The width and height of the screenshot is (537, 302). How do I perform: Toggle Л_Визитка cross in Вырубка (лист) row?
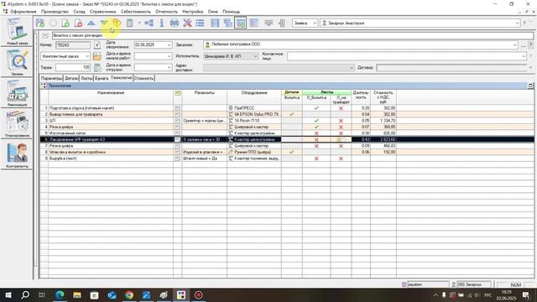coord(316,159)
